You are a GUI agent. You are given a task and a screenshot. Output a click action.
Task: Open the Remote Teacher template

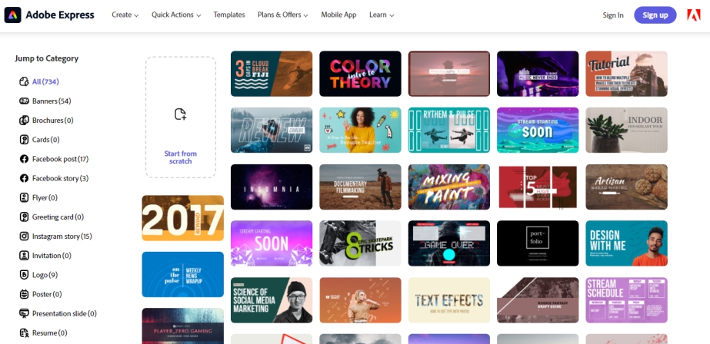pos(361,131)
